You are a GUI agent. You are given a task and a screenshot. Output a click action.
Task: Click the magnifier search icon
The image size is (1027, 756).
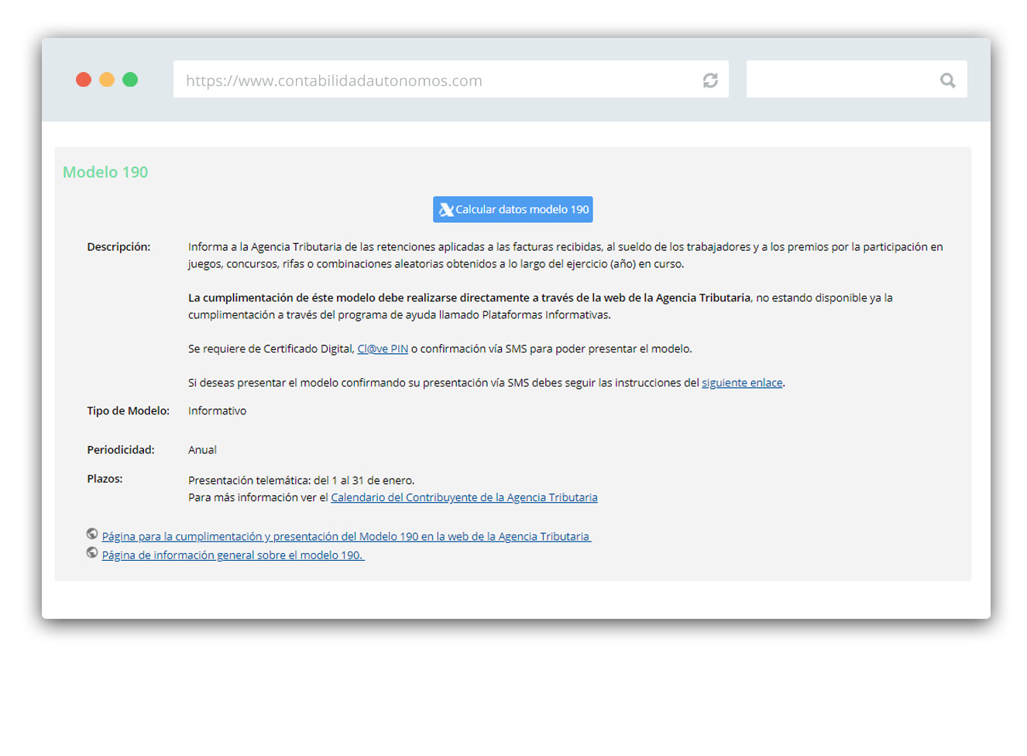click(x=947, y=81)
